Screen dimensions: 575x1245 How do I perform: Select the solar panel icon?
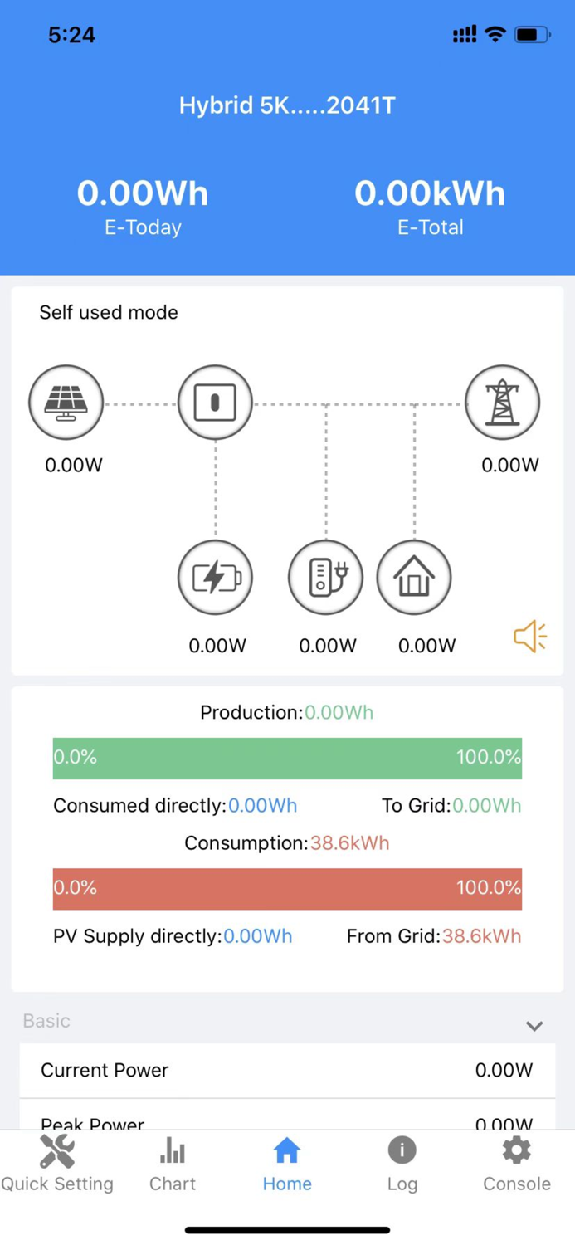[x=66, y=402]
